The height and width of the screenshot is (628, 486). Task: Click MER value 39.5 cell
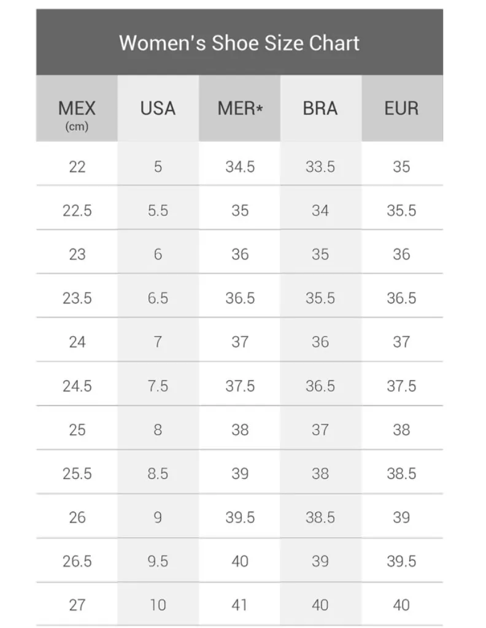[239, 518]
